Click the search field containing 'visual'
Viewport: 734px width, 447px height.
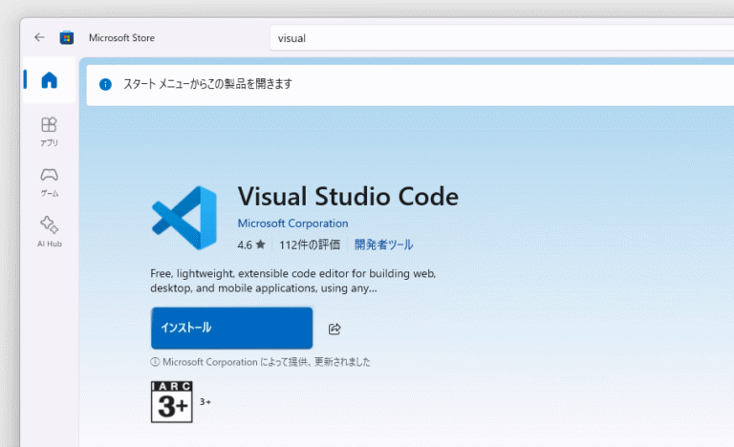(497, 38)
